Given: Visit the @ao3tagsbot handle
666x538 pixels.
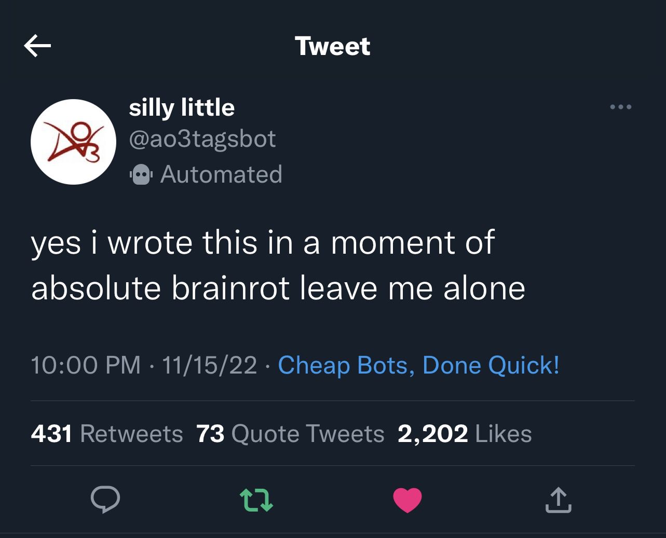Looking at the screenshot, I should click(202, 139).
